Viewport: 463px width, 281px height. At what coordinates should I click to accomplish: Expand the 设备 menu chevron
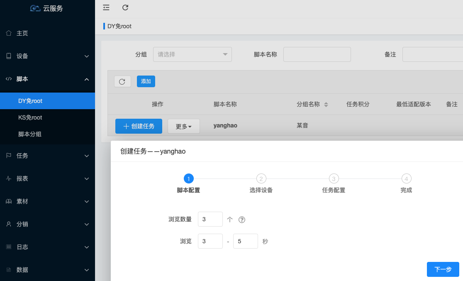pyautogui.click(x=87, y=56)
